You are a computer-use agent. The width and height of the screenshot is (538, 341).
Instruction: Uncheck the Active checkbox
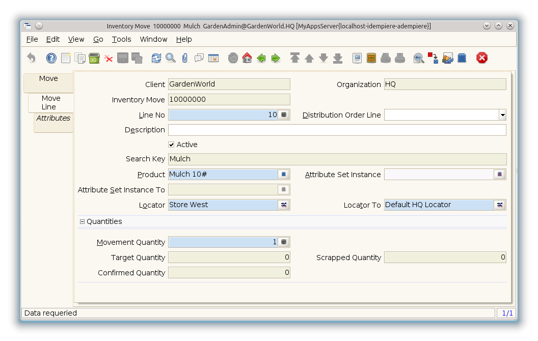pos(172,145)
